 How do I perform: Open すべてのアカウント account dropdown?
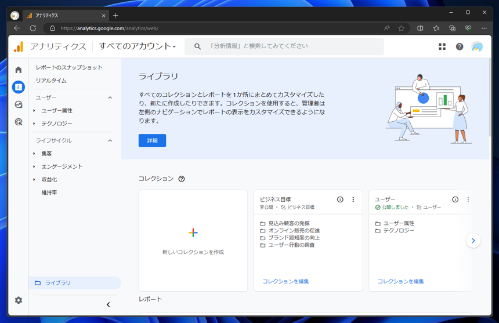(137, 46)
